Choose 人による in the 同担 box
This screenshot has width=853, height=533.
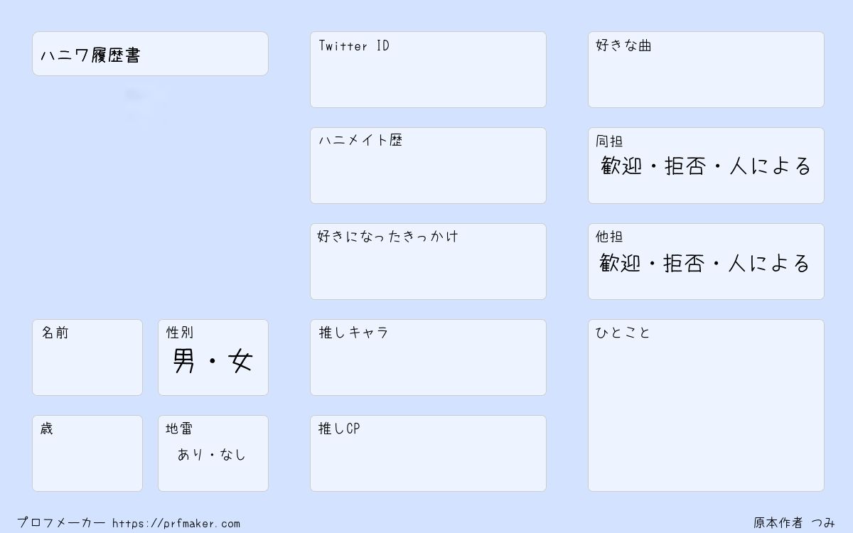pos(771,166)
